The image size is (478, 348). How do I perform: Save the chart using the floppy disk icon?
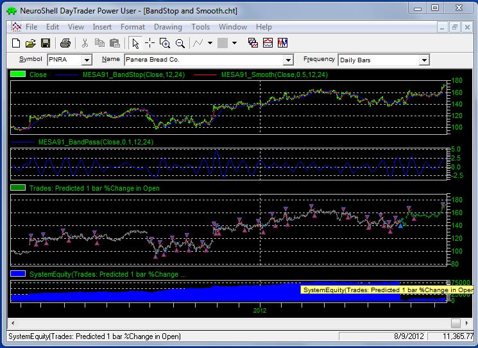[45, 43]
